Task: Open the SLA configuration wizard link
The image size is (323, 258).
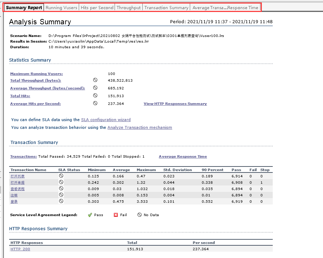Action: (x=106, y=120)
